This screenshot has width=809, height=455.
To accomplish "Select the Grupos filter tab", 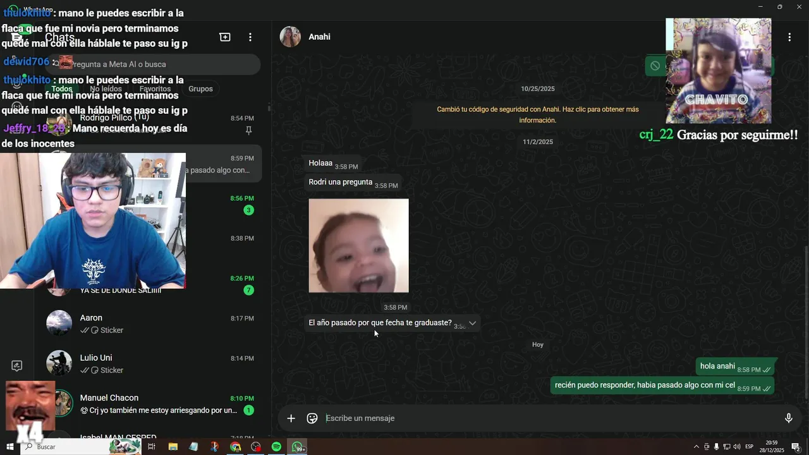I will tap(200, 89).
